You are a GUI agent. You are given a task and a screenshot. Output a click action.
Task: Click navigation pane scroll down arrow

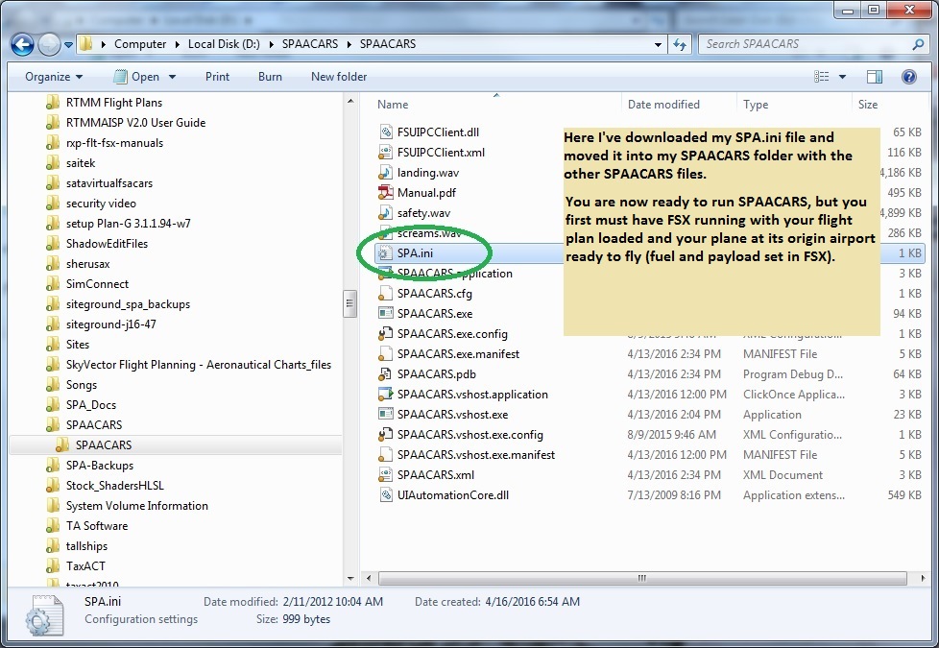coord(350,579)
